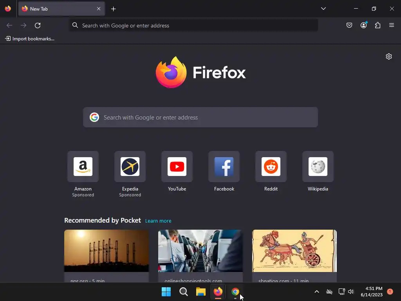Click Import bookmarks in bookmarks toolbar
Image resolution: width=401 pixels, height=301 pixels.
(x=30, y=39)
